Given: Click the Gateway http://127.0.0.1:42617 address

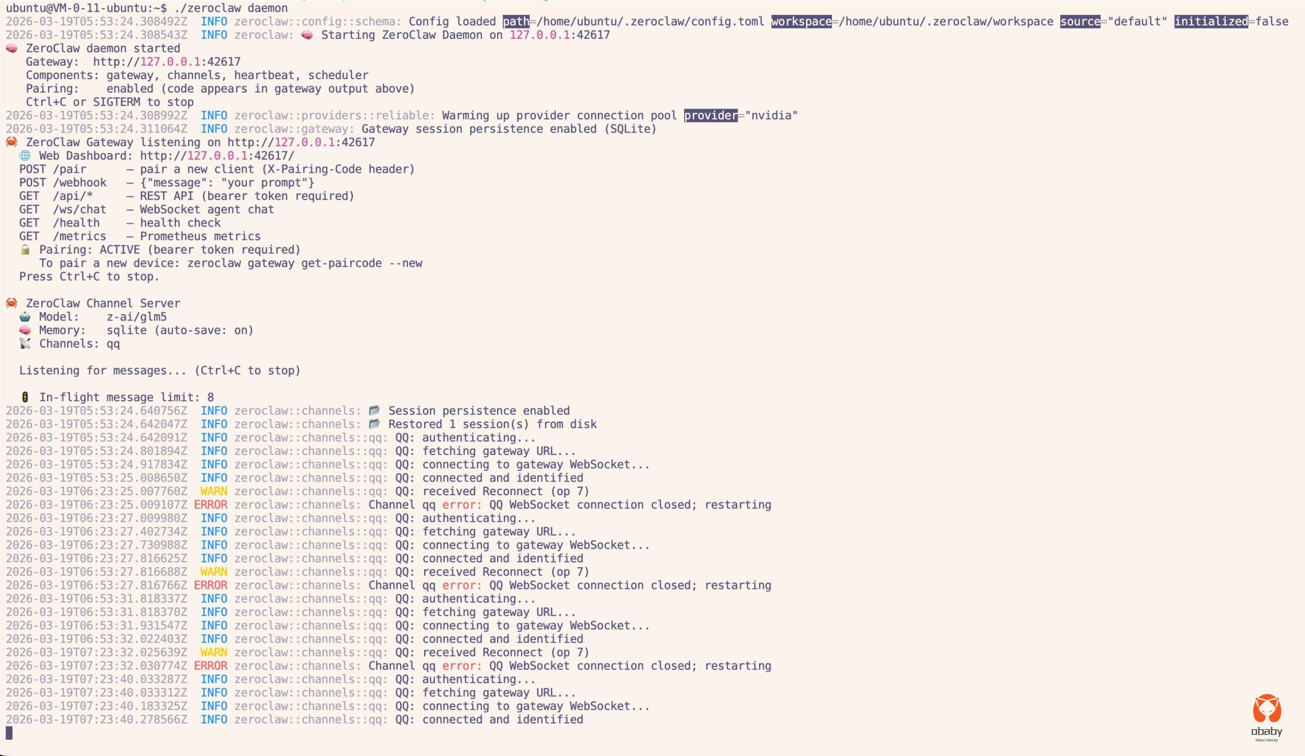Looking at the screenshot, I should pyautogui.click(x=167, y=62).
